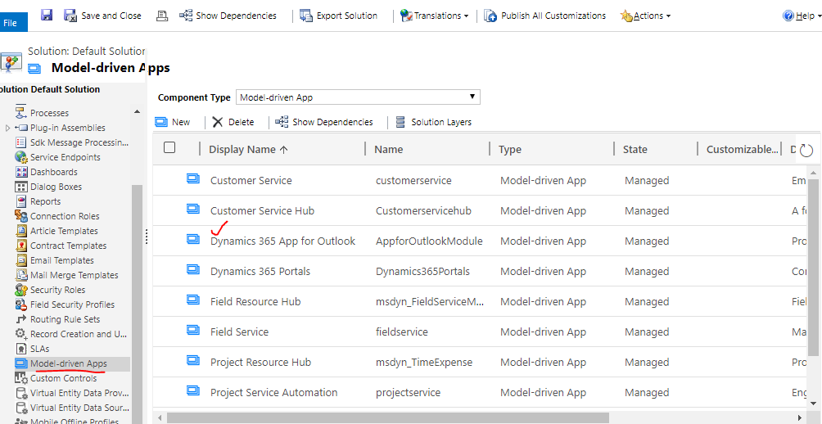Click the AppforOutlookModule name cell
The image size is (822, 424).
tap(429, 241)
